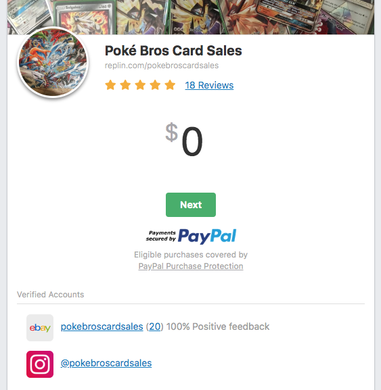Open @pokebroscardsales Instagram link
This screenshot has height=390, width=381.
click(x=106, y=363)
